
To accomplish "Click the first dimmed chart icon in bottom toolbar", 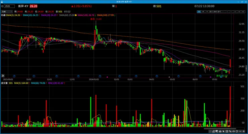I will 210,131.
